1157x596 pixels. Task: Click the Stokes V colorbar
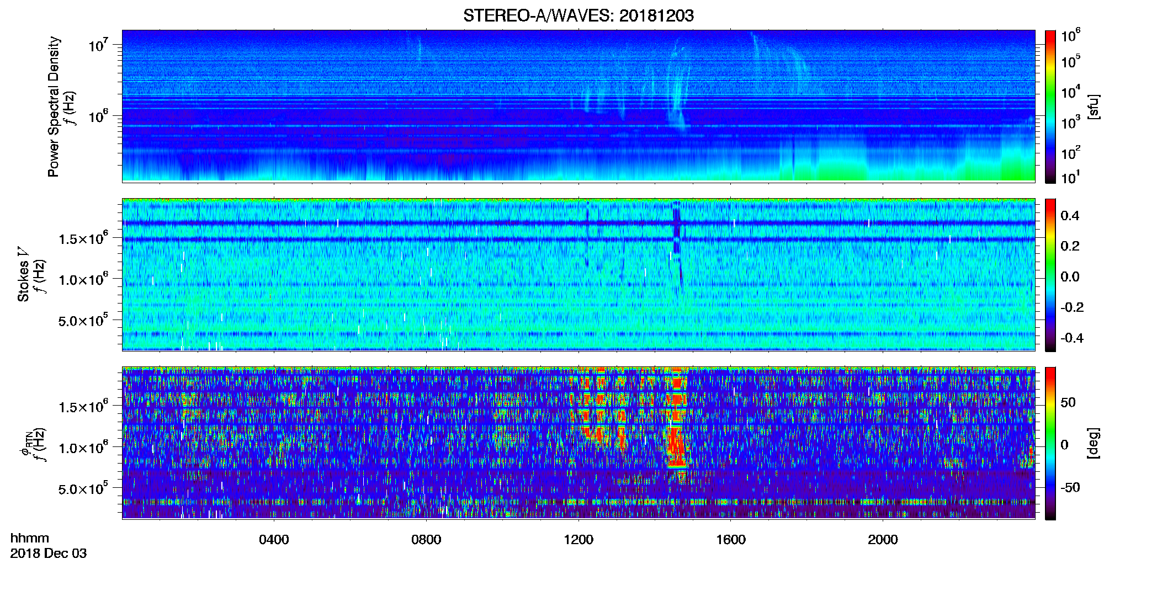coord(1050,275)
